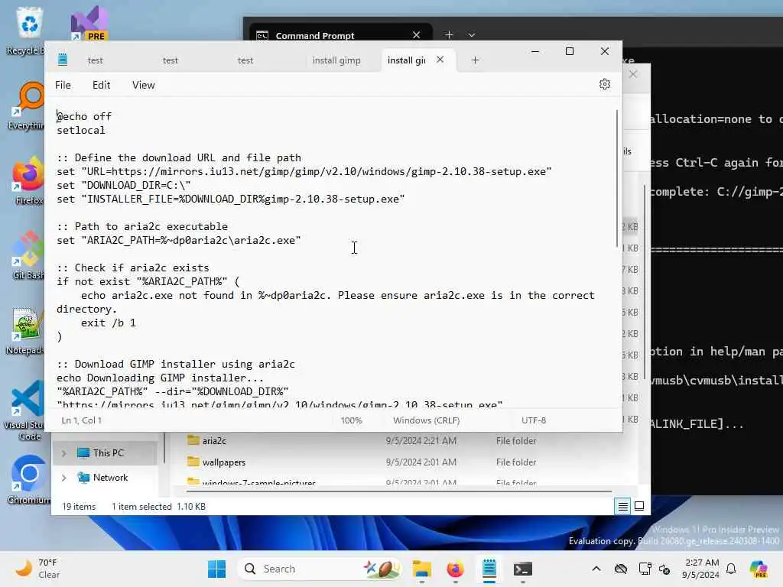Click the 100% zoom level in status bar

[352, 420]
